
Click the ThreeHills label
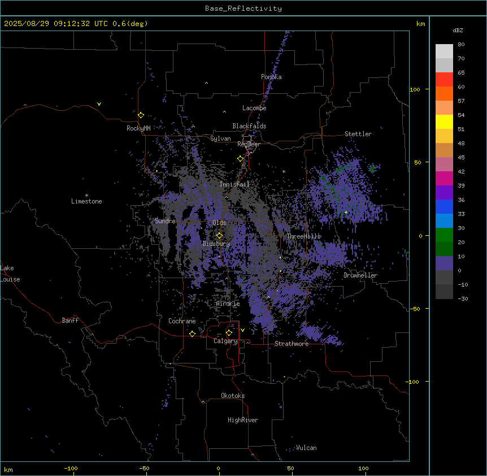click(x=303, y=236)
